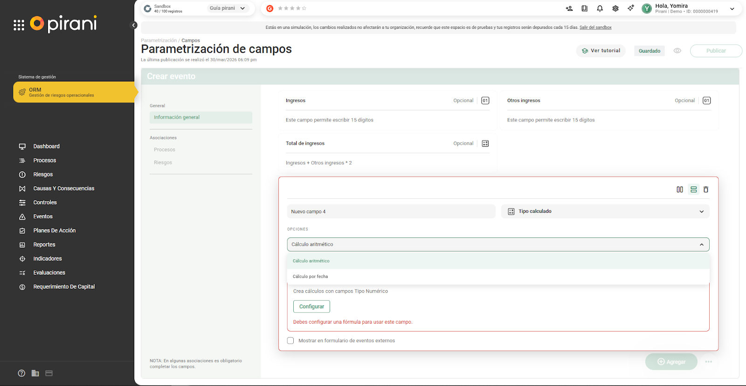
Task: Click the Salir del sandbox link
Action: pos(595,27)
